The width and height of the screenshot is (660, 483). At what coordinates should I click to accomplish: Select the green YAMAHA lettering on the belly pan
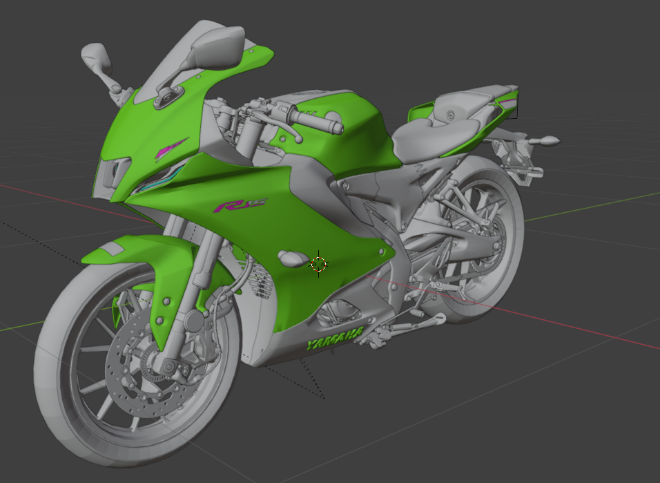coord(335,339)
